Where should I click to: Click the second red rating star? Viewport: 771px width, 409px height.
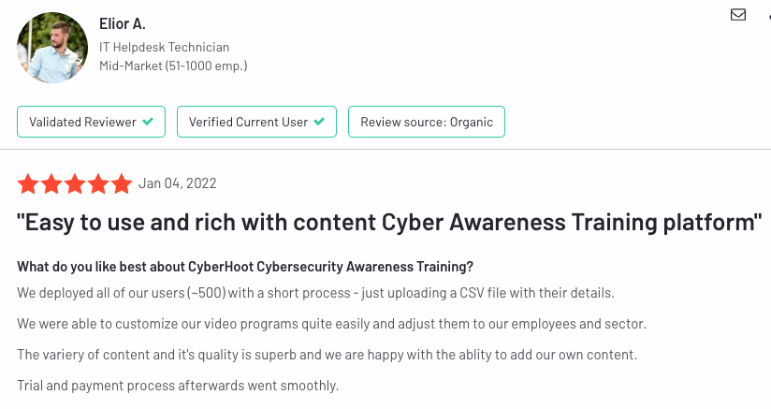pos(51,184)
